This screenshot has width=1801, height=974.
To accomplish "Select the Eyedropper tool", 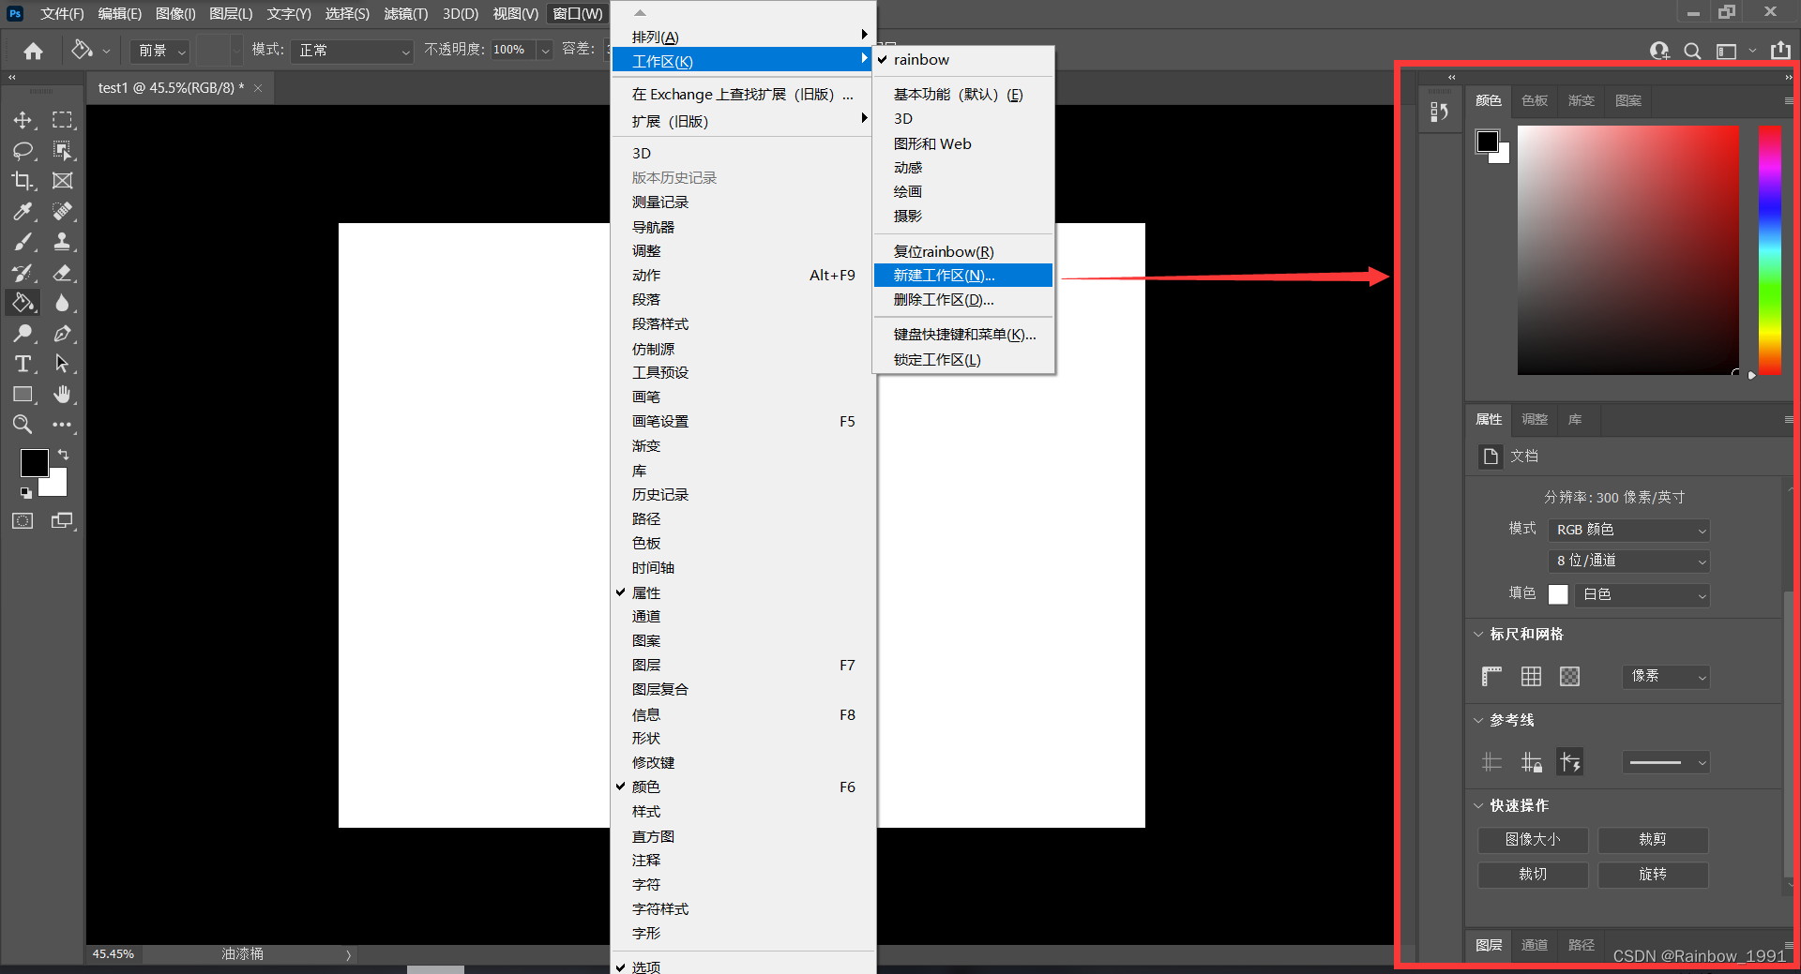I will [23, 212].
